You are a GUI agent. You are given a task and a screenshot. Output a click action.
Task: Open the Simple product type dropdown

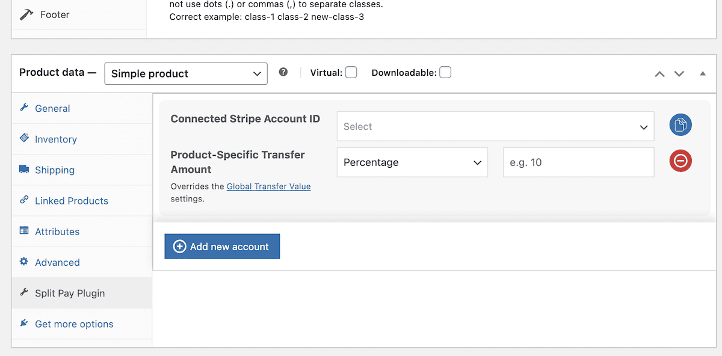[186, 73]
